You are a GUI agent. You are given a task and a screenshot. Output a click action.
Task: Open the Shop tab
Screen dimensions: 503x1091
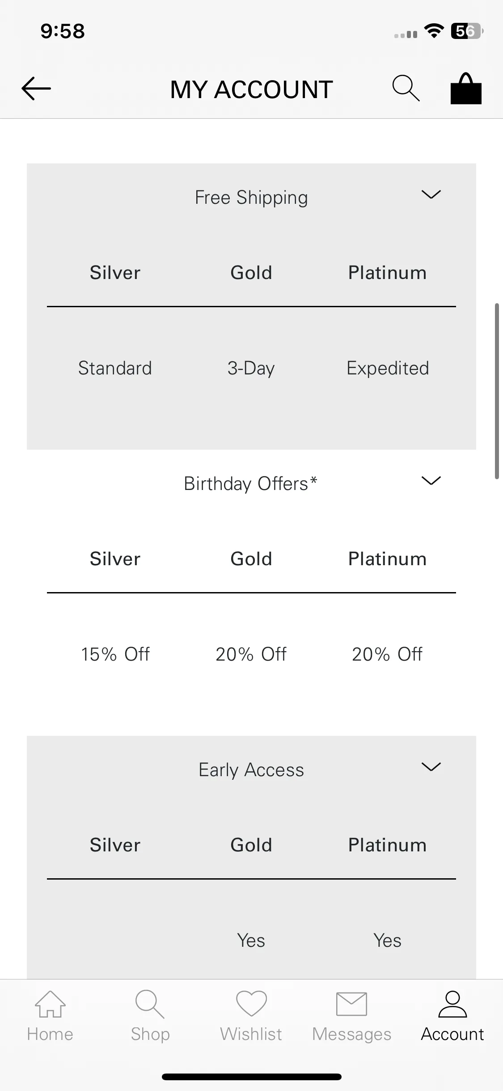pyautogui.click(x=150, y=1017)
